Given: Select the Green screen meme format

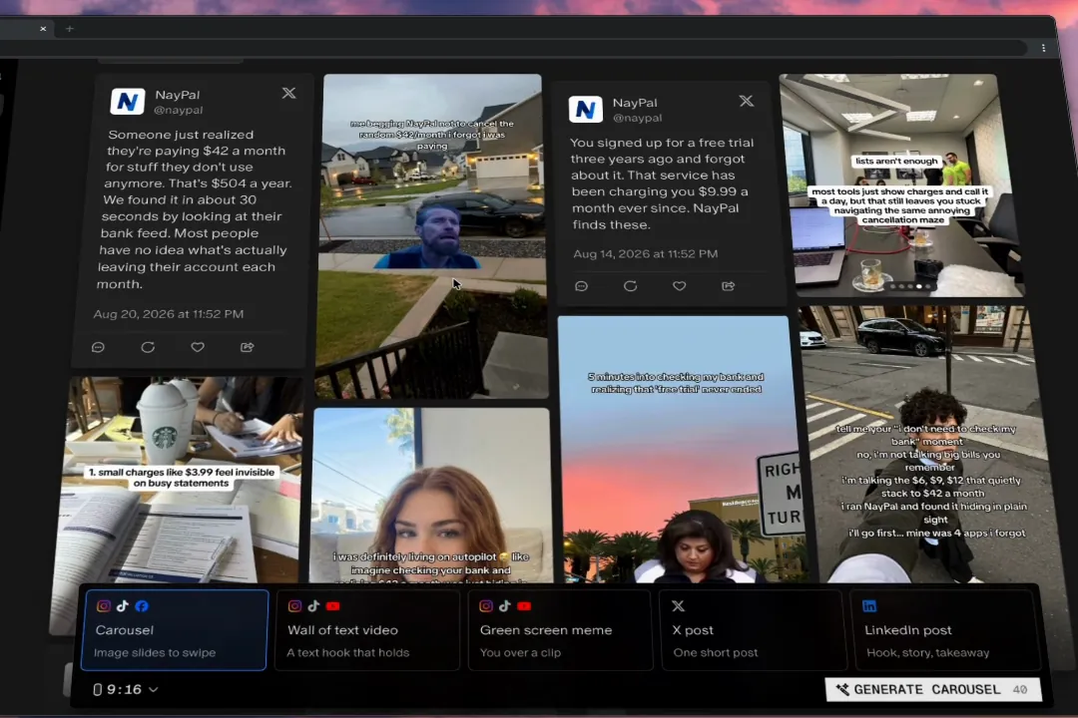Looking at the screenshot, I should (x=560, y=630).
